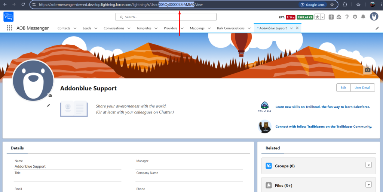Screen dimensions: 383x192
Task: Click the global Search box
Action: (166, 17)
